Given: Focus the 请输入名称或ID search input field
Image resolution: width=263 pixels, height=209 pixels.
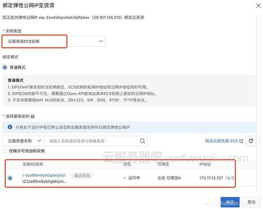Looking at the screenshot, I should [92, 141].
